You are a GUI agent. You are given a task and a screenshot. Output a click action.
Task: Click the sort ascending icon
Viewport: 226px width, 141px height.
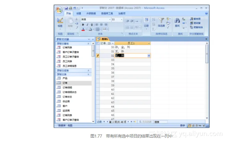154,19
